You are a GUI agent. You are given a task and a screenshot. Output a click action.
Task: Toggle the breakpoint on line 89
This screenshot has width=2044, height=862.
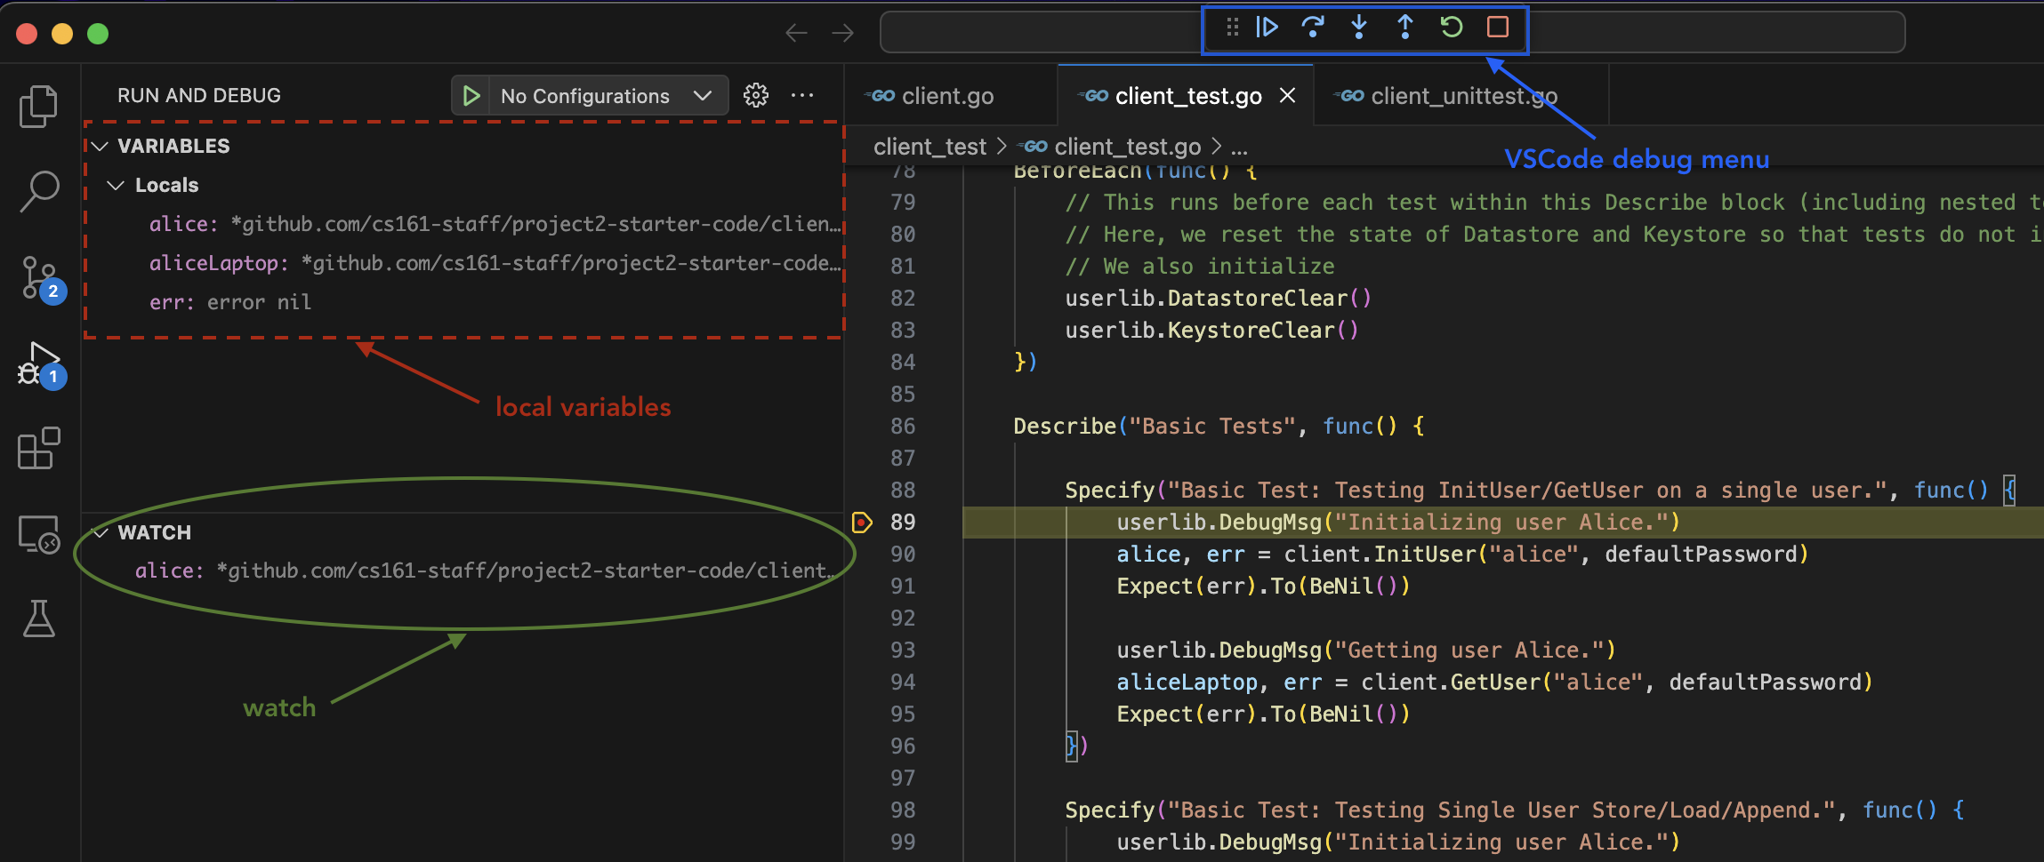[x=860, y=523]
